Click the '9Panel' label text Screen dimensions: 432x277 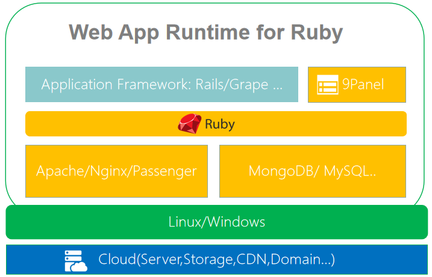(363, 84)
